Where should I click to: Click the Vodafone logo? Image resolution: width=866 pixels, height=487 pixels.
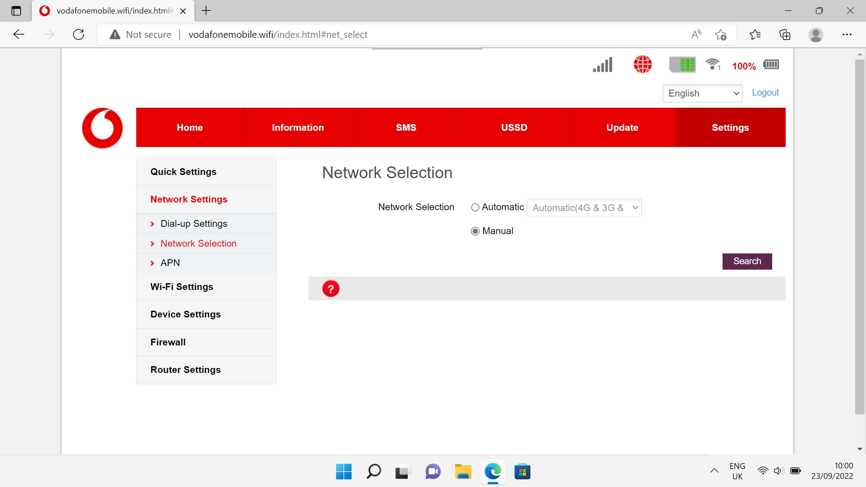(102, 128)
